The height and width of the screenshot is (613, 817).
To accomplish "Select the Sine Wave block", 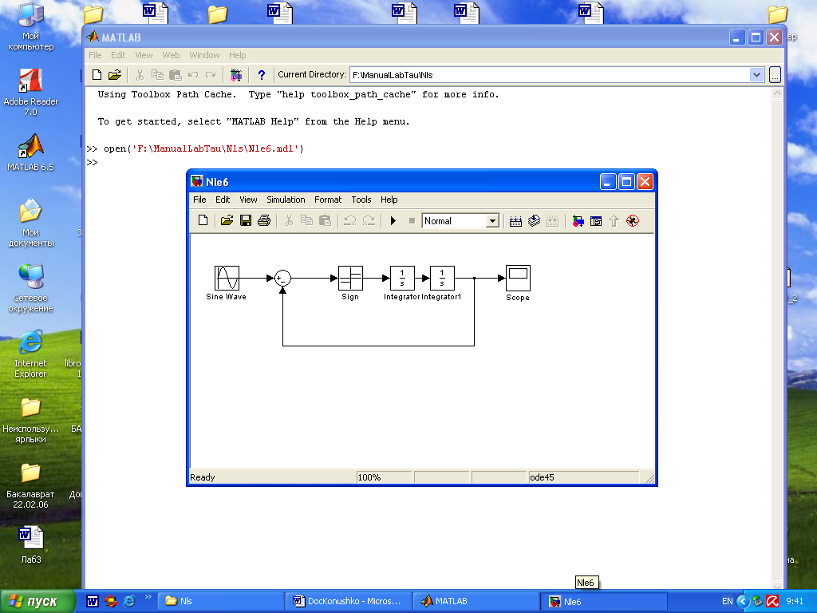I will pyautogui.click(x=227, y=278).
